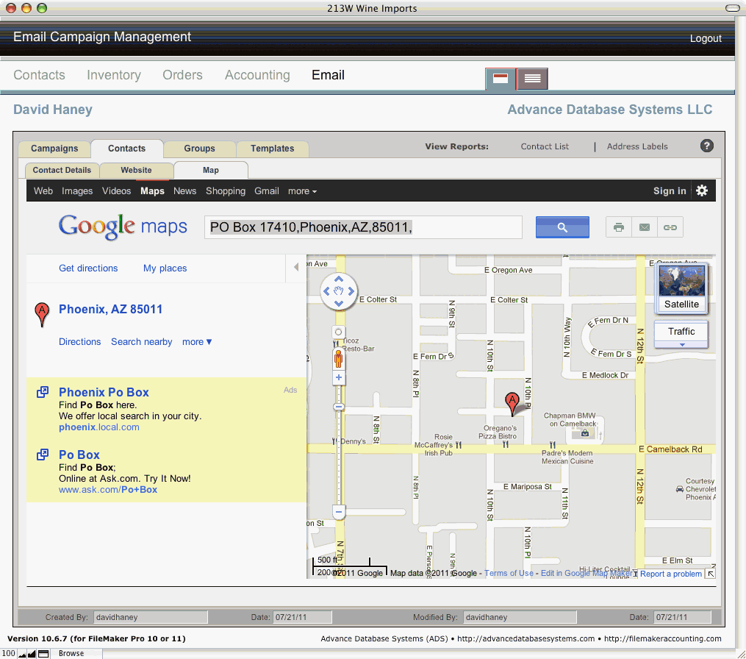Pan map up with arrow control

pyautogui.click(x=339, y=279)
